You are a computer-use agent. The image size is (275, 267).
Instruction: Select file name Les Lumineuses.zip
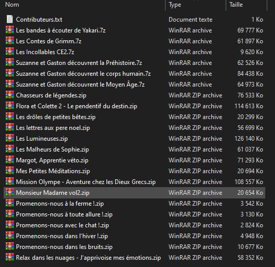click(x=42, y=139)
